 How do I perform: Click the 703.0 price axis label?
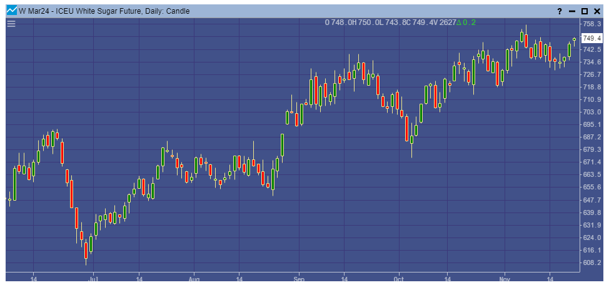[591, 112]
